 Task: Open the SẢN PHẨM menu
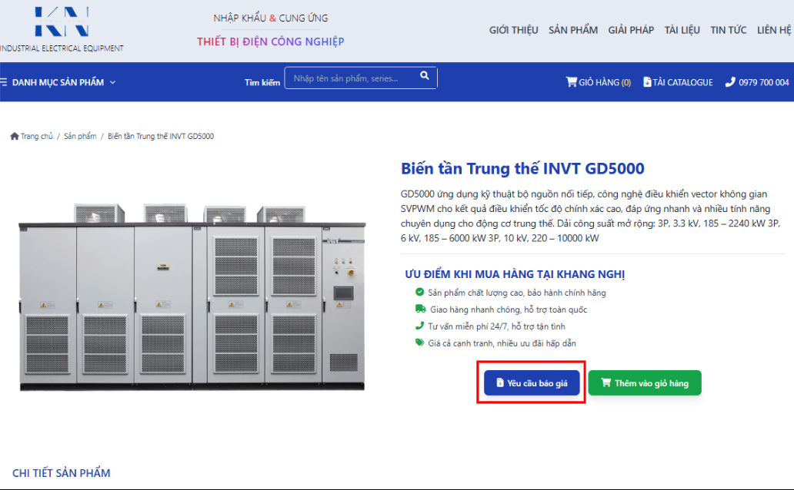(x=572, y=30)
